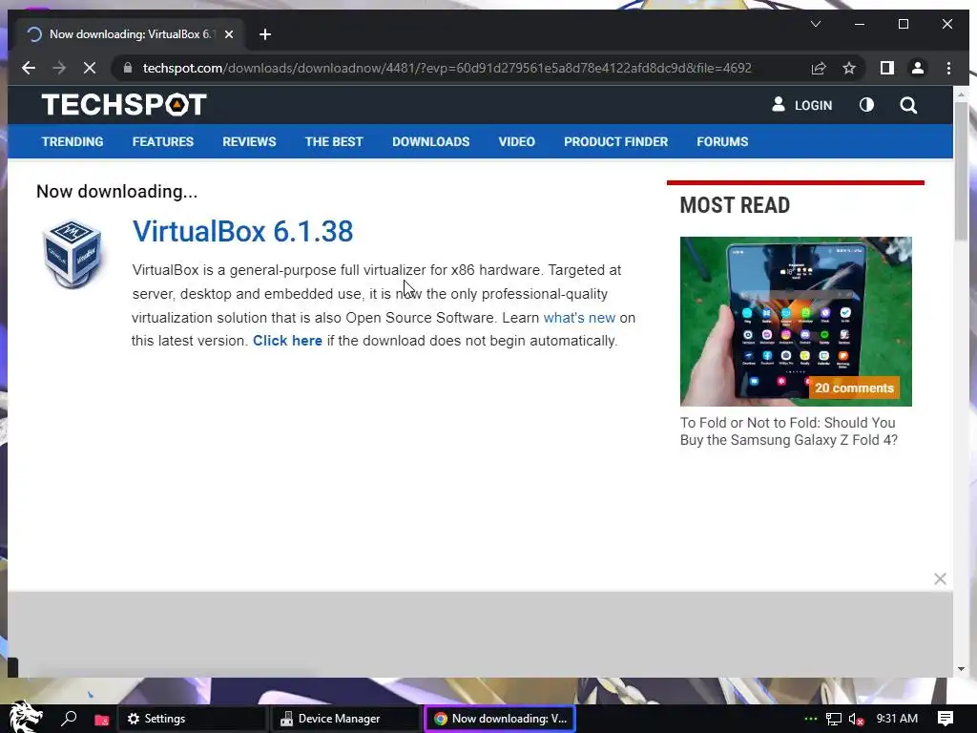The height and width of the screenshot is (733, 977).
Task: Click the page vertical scrollbar thumb
Action: pyautogui.click(x=961, y=170)
